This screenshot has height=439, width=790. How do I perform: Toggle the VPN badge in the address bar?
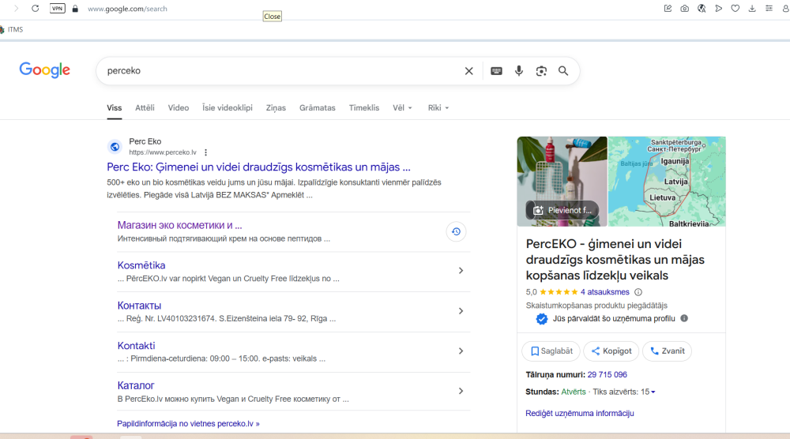coord(58,9)
